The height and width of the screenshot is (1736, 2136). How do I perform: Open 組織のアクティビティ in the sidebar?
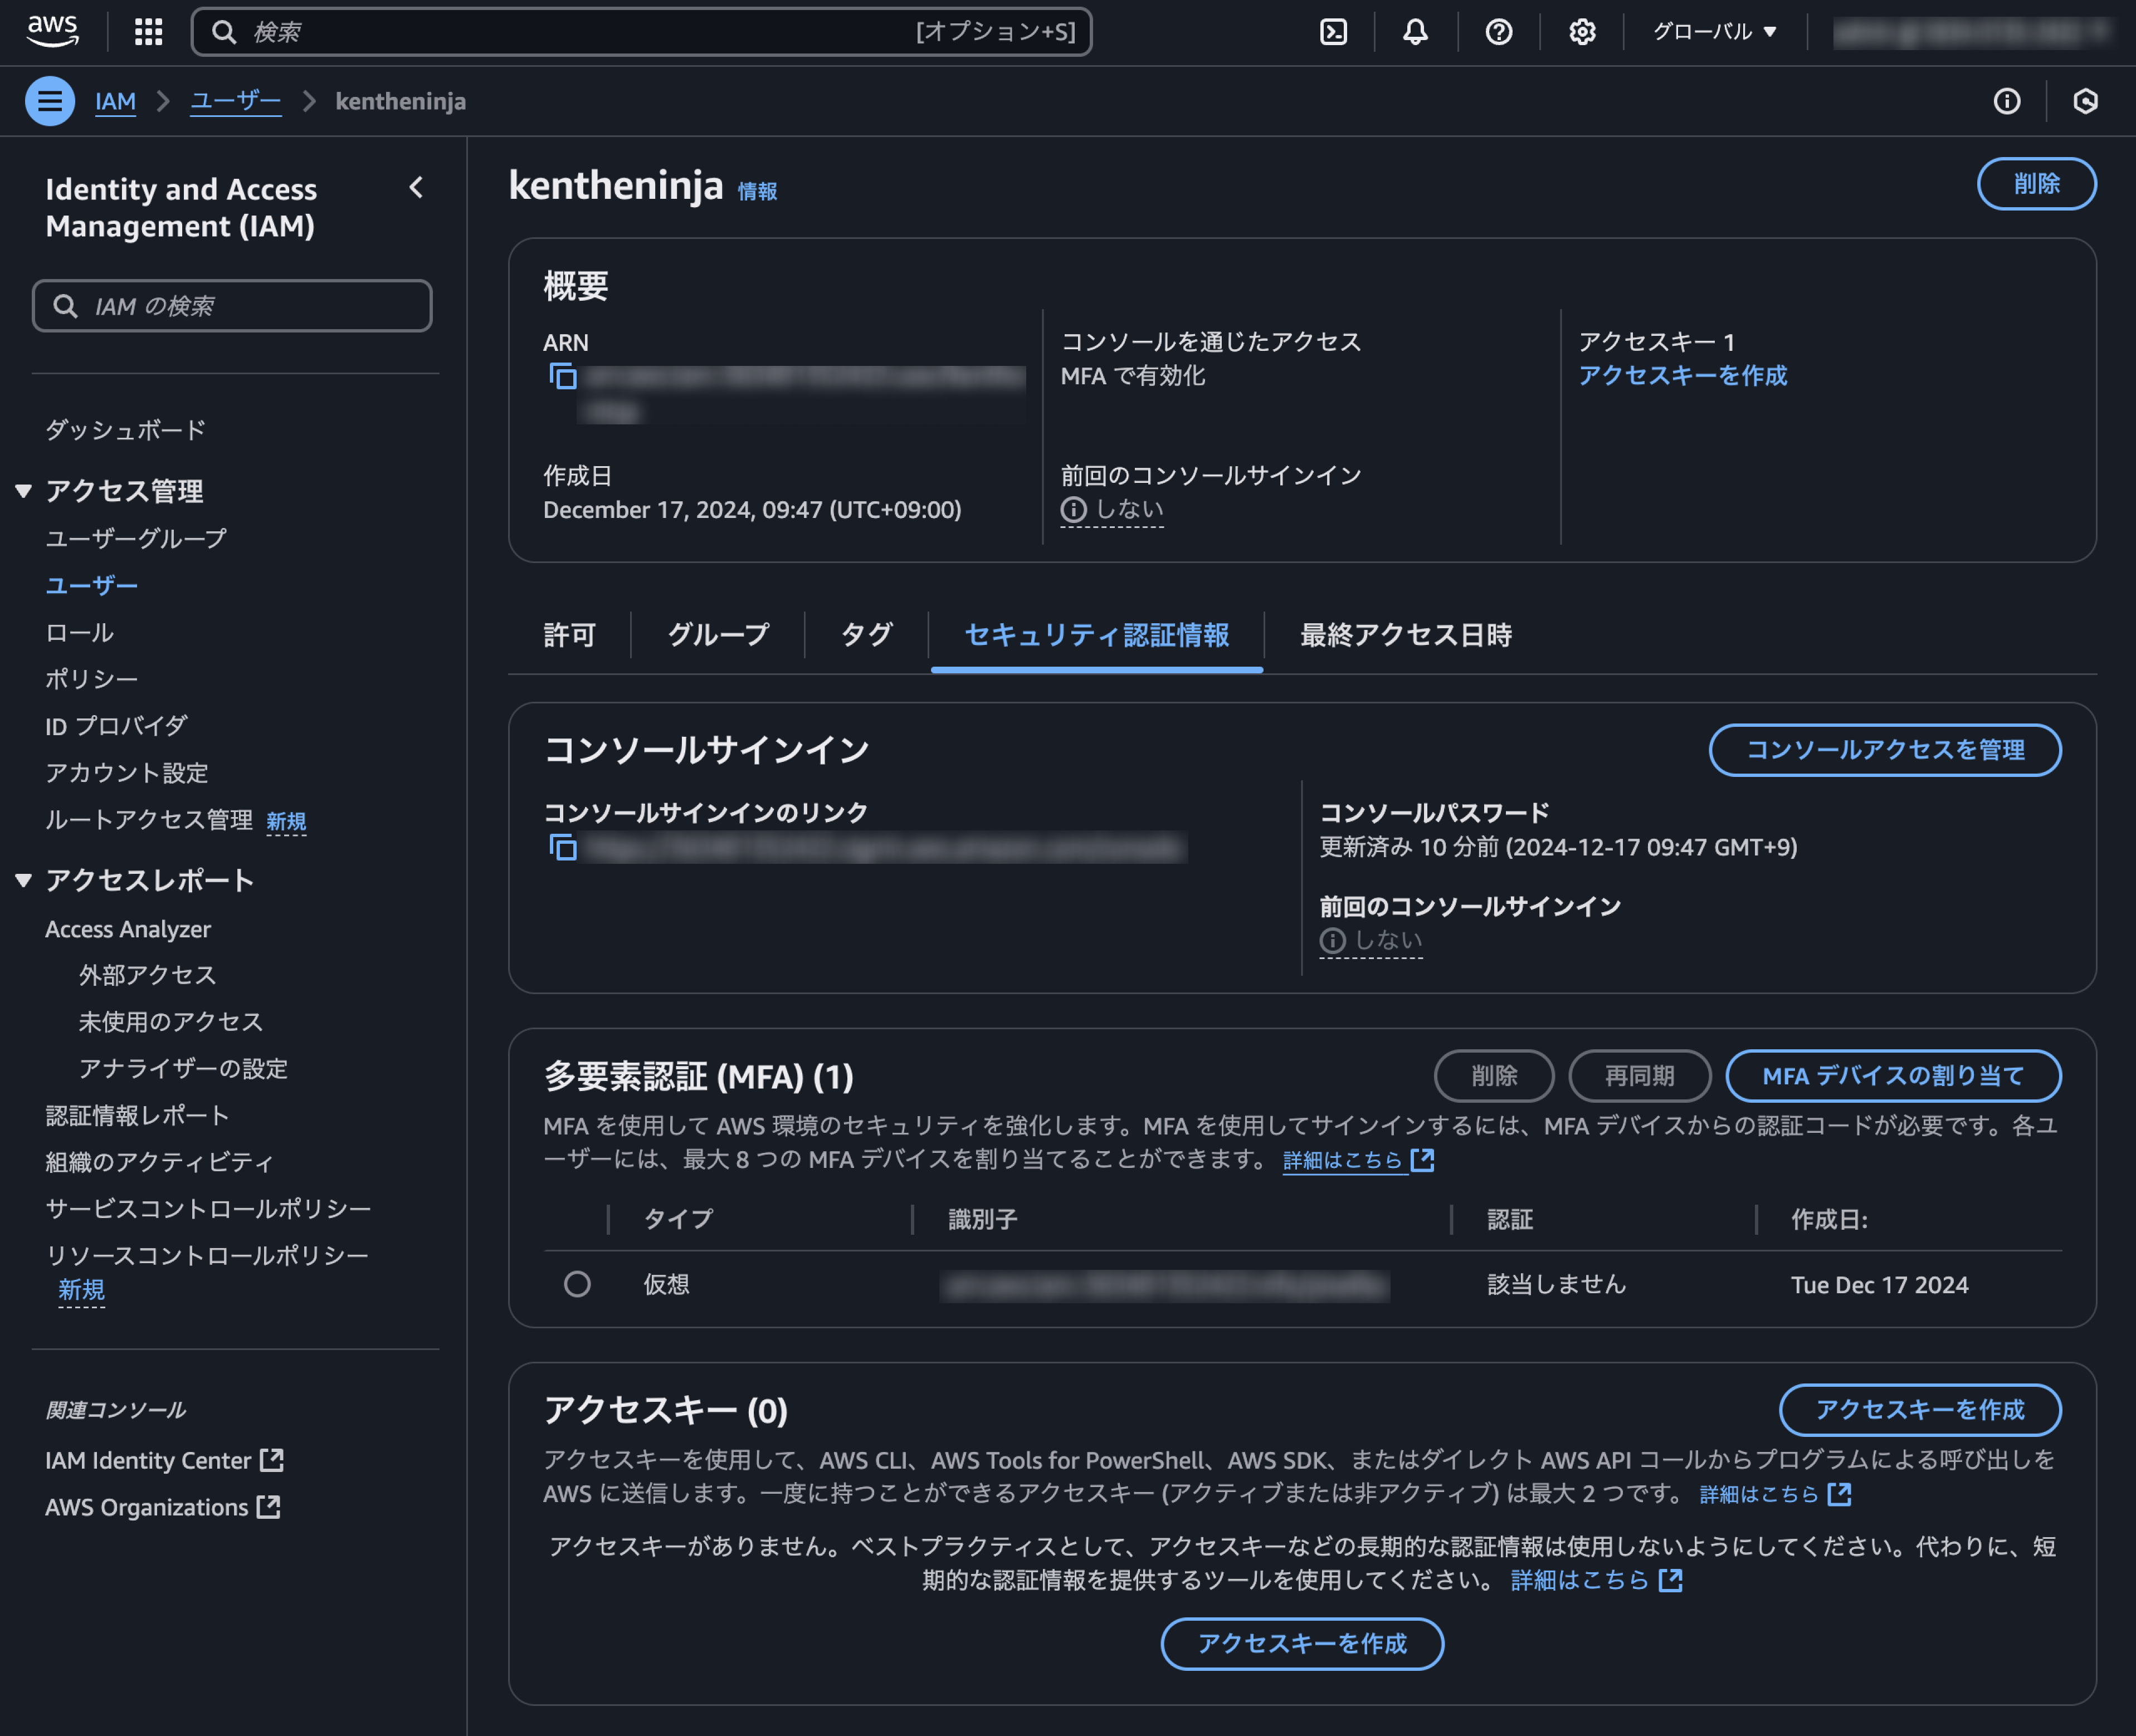click(x=159, y=1162)
